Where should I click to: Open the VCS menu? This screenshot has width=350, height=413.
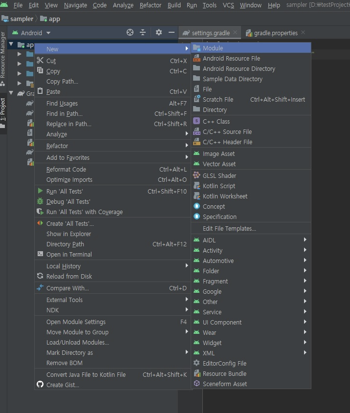228,5
